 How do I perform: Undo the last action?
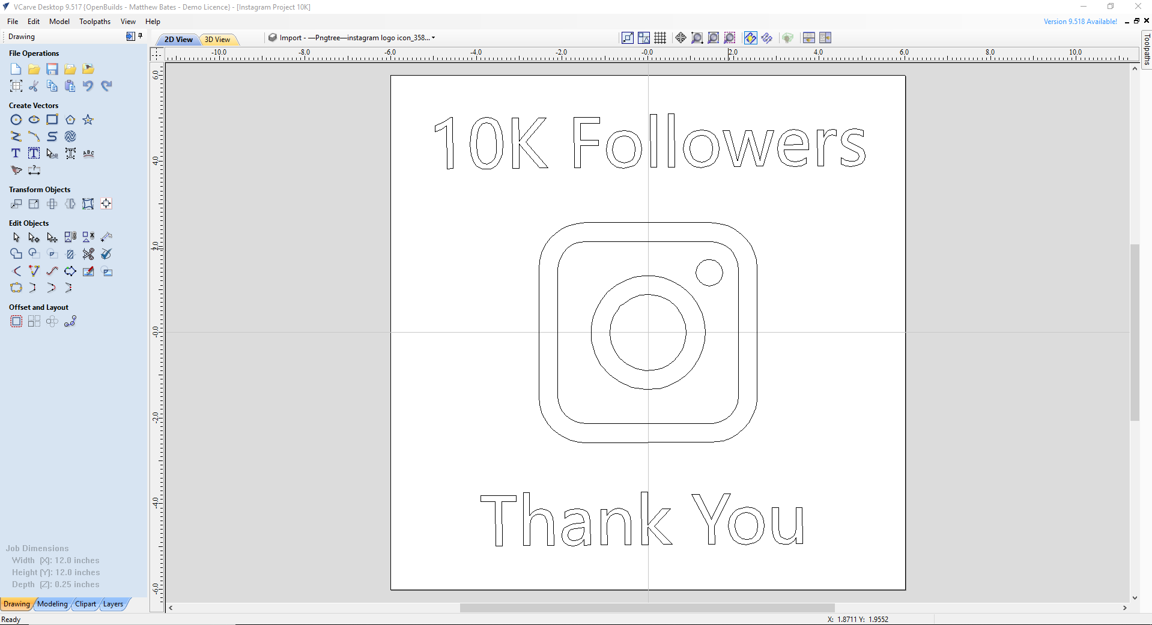click(x=88, y=86)
